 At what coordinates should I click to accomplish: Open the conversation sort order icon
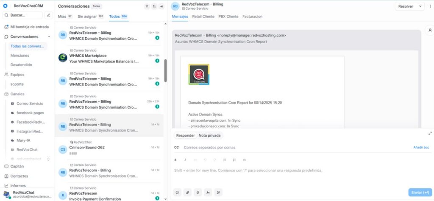(154, 6)
